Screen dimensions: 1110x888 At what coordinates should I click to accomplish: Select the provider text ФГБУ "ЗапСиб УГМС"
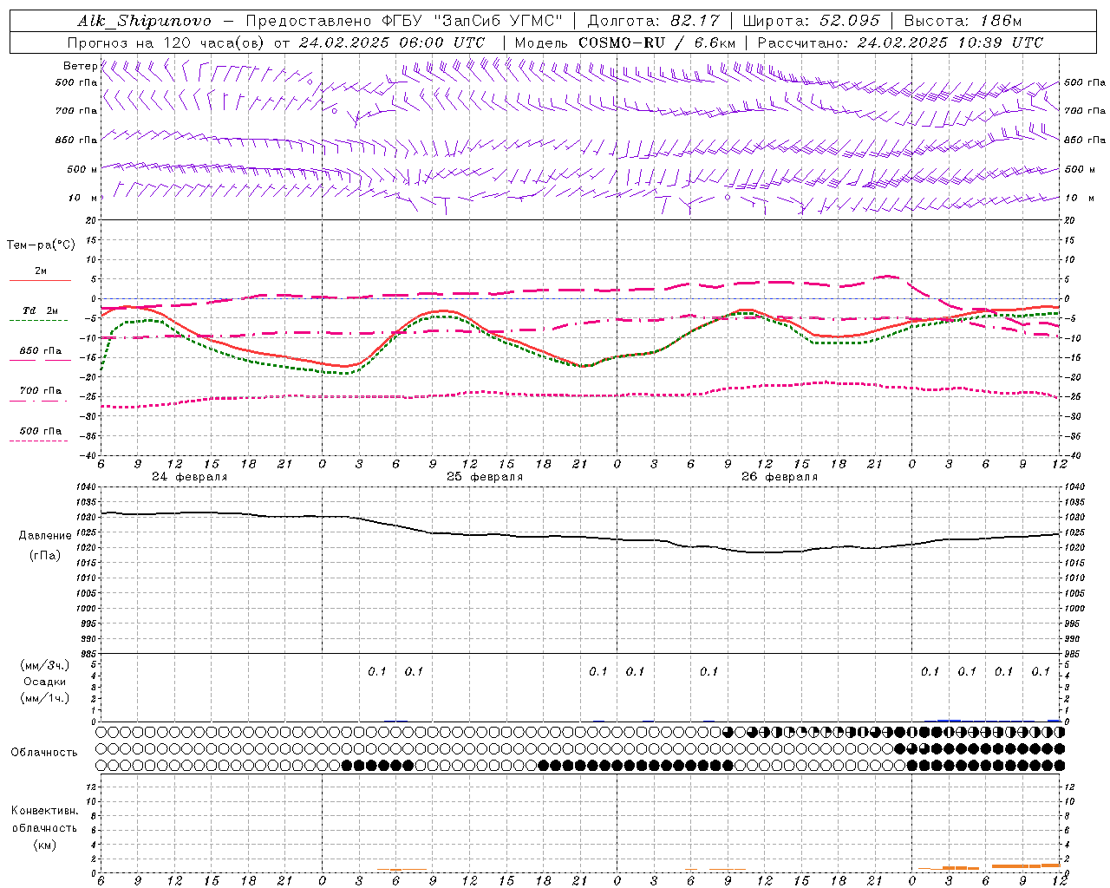pyautogui.click(x=473, y=21)
